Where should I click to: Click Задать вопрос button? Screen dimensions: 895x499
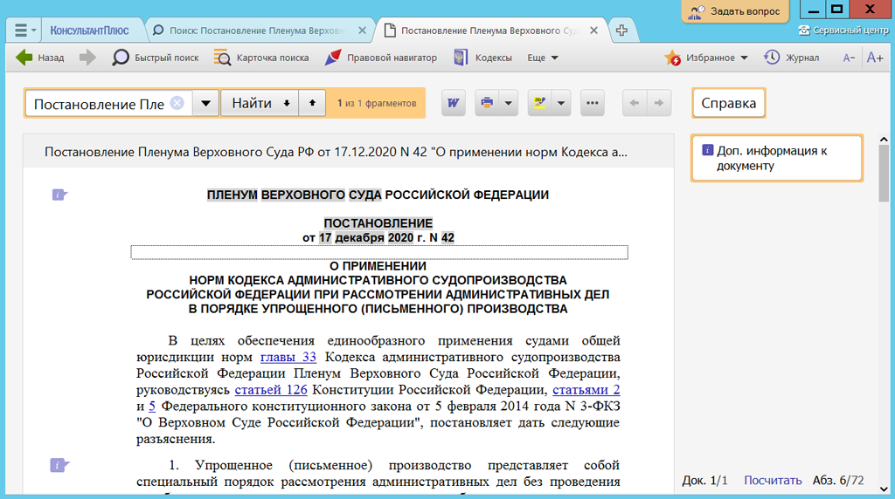[735, 11]
